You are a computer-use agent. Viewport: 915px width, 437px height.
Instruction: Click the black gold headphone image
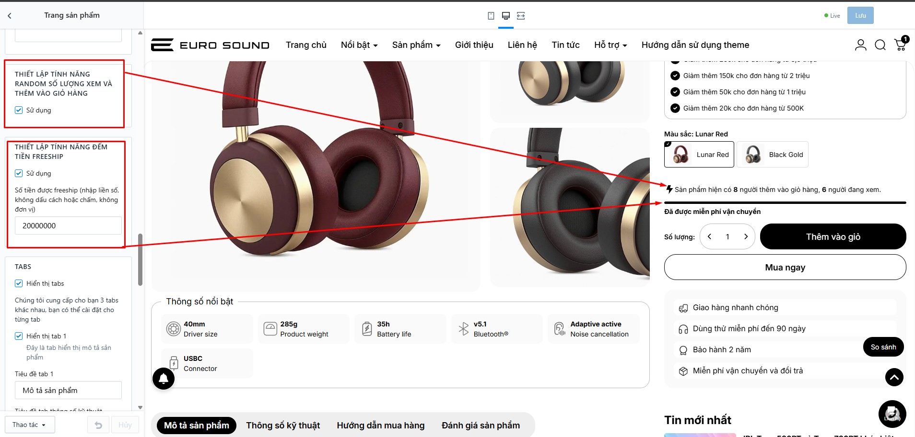(570, 207)
